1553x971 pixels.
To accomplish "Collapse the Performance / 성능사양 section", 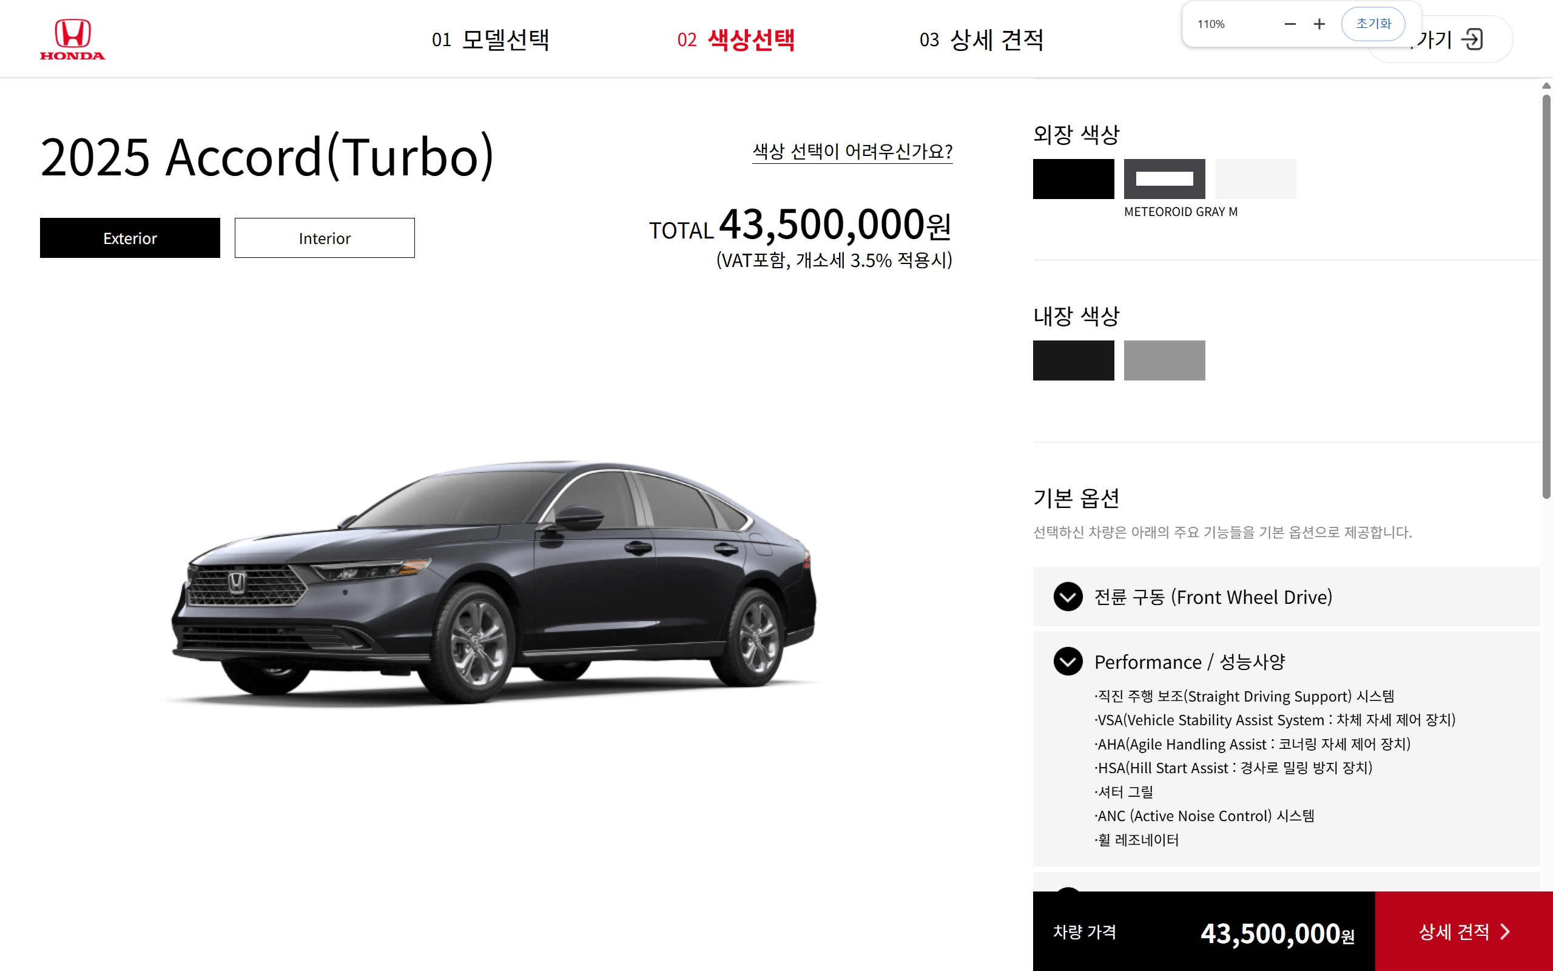I will [x=1068, y=661].
